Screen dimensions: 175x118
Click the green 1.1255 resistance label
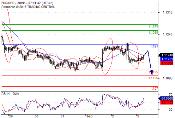click(x=153, y=32)
